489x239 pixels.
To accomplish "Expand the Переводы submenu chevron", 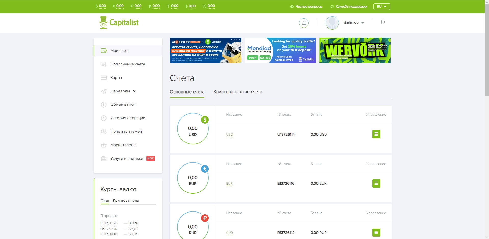I will (x=135, y=91).
